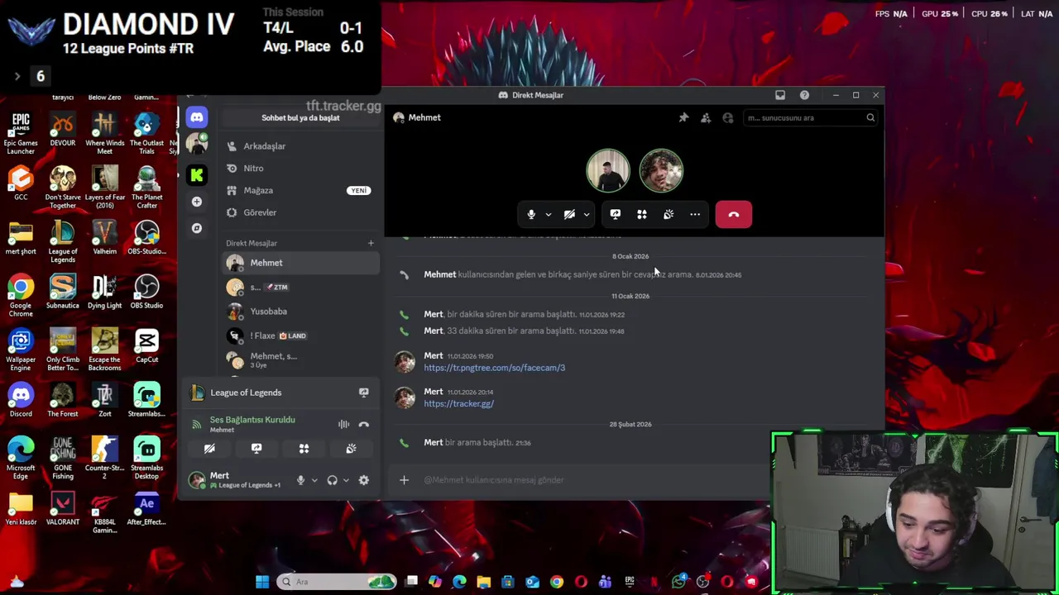
Task: Select OBS Studio desktop shortcut
Action: point(146,293)
